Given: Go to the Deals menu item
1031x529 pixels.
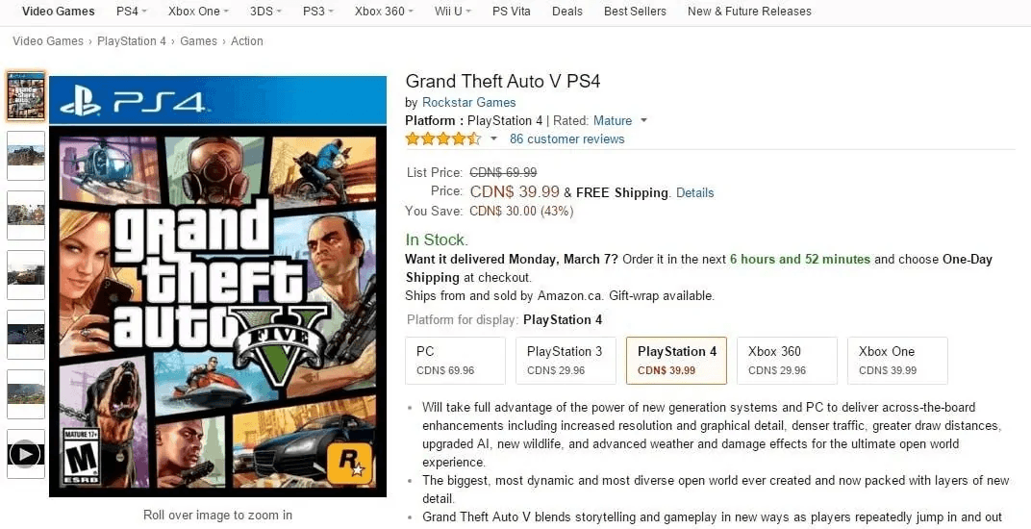Looking at the screenshot, I should point(567,12).
